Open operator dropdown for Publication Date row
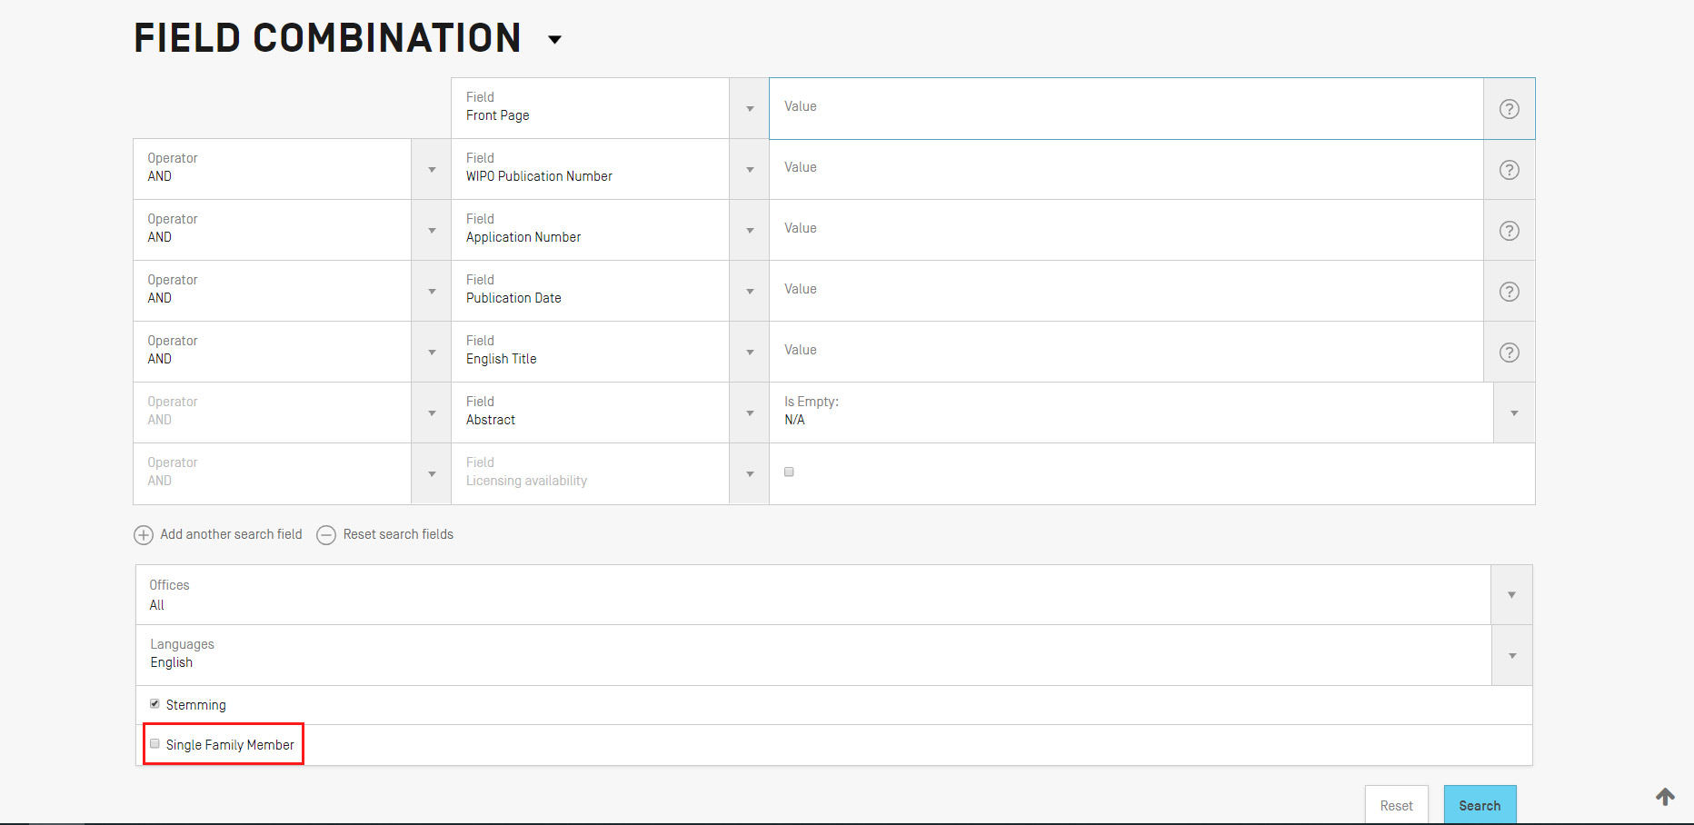Image resolution: width=1694 pixels, height=825 pixels. [x=432, y=292]
